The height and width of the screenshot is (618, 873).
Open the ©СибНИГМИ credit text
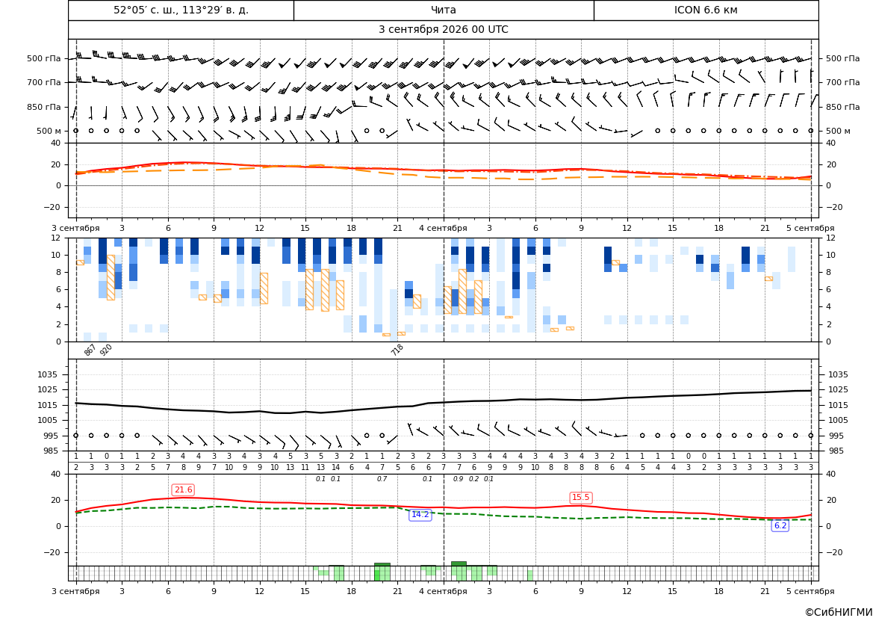point(839,612)
